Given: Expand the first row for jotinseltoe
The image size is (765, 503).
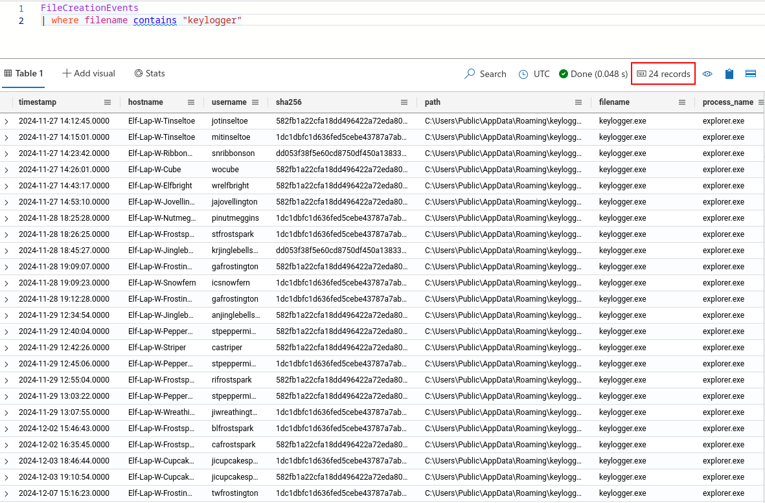Looking at the screenshot, I should click(x=6, y=121).
